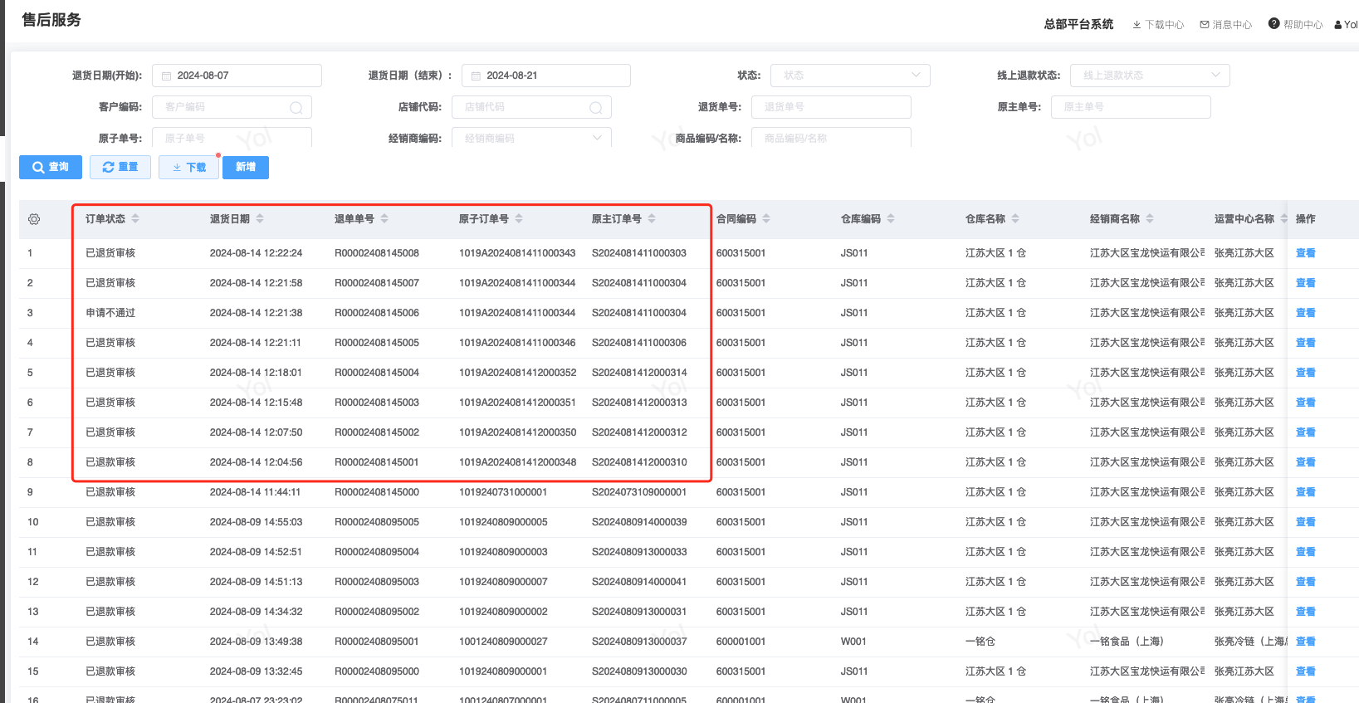Image resolution: width=1359 pixels, height=703 pixels.
Task: Click the 查询 search button
Action: click(51, 167)
